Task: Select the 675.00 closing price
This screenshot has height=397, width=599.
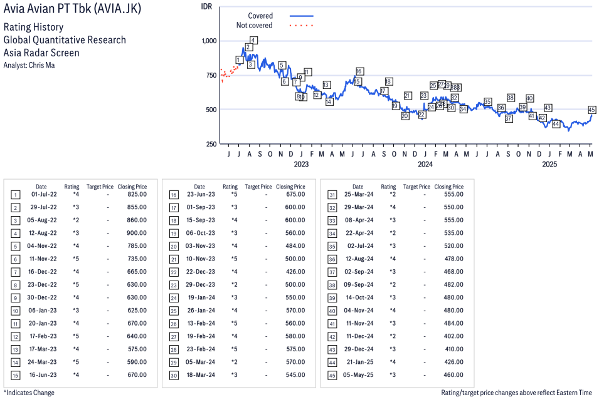Action: (295, 194)
